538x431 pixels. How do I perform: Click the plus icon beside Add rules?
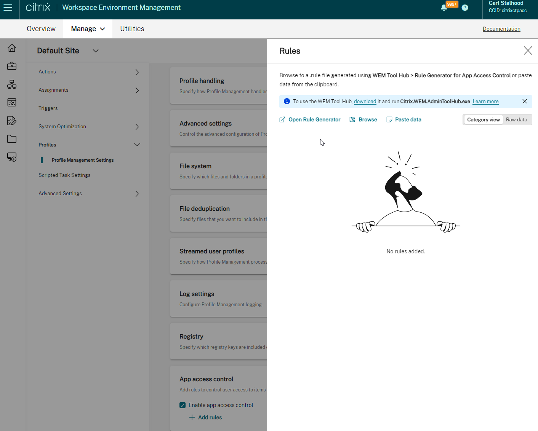192,417
